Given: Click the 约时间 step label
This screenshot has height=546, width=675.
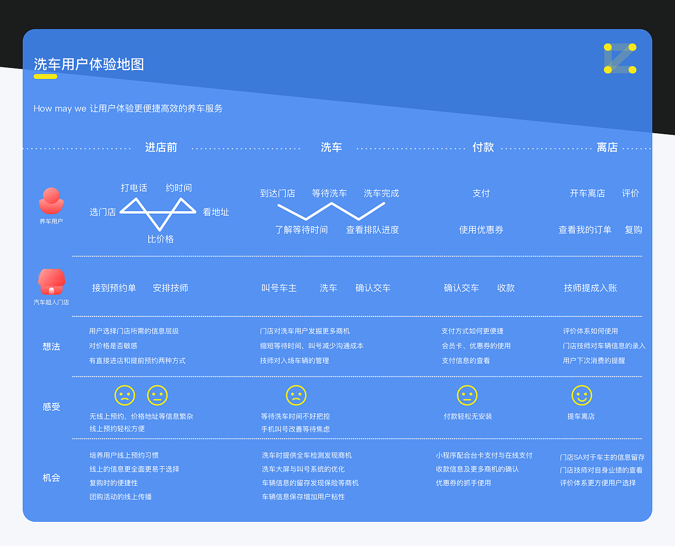Looking at the screenshot, I should coord(179,188).
